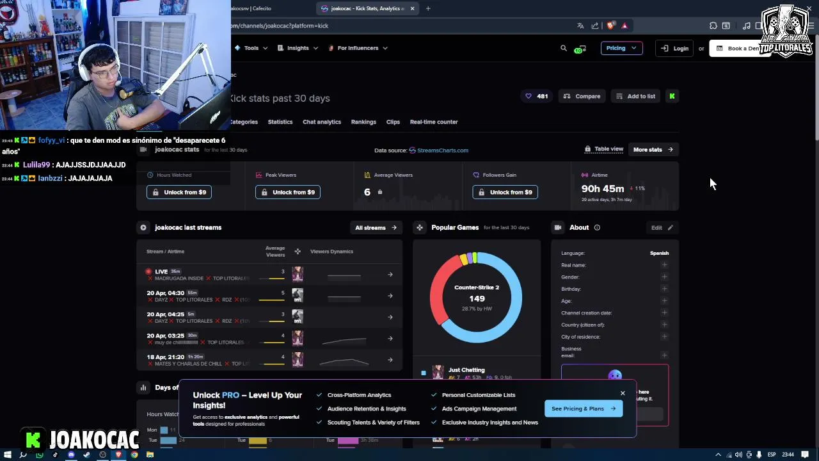This screenshot has height=461, width=819.
Task: Add Gender plus button
Action: (x=664, y=277)
